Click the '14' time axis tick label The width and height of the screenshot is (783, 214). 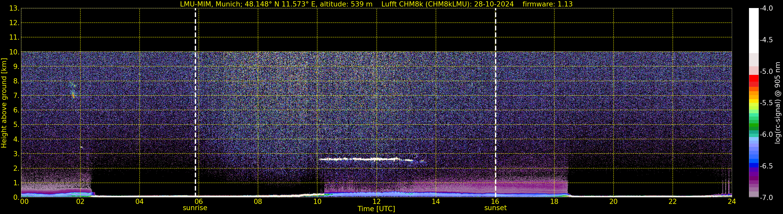[x=436, y=202]
